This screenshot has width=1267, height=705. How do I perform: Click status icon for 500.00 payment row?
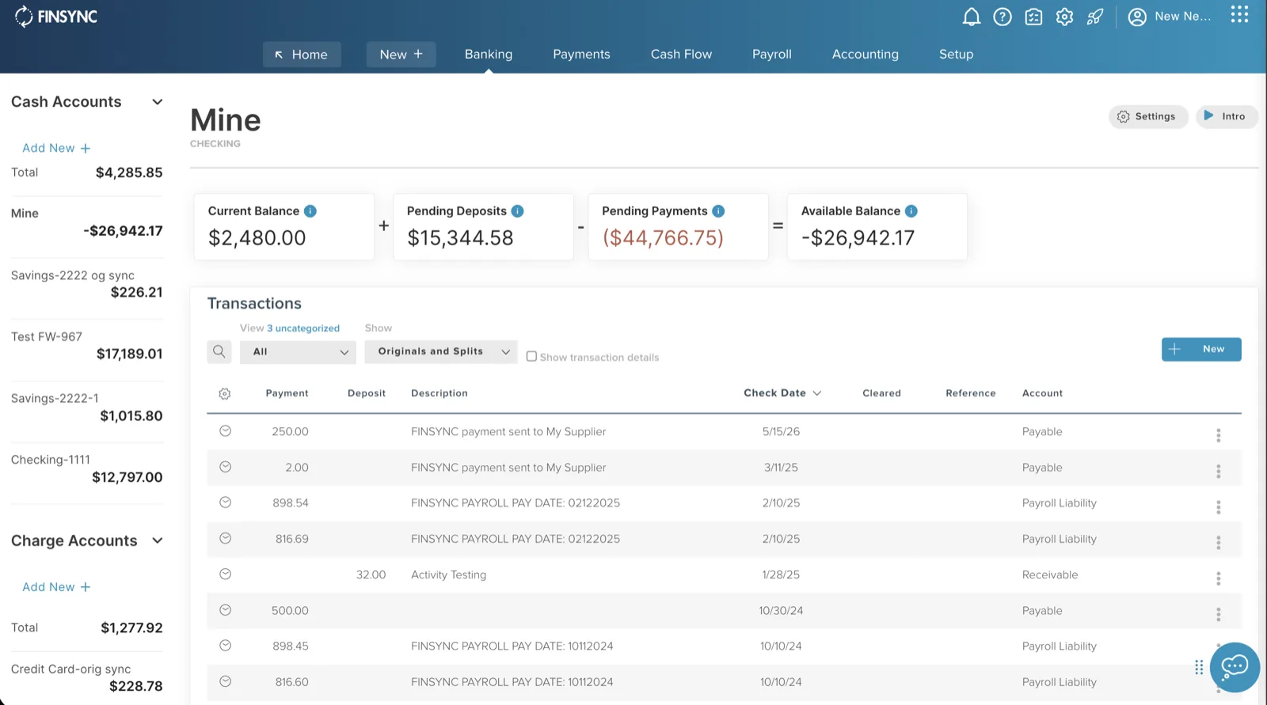(x=226, y=610)
